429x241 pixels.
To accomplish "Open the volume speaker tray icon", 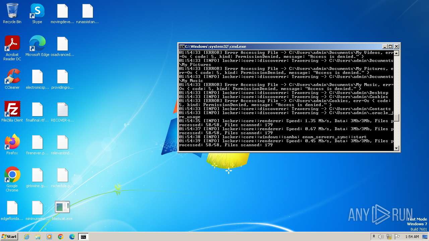I will pos(381,237).
